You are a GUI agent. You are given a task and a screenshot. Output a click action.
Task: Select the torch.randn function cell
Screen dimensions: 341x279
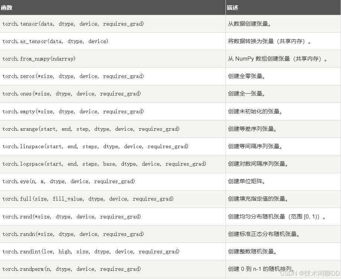(x=113, y=234)
